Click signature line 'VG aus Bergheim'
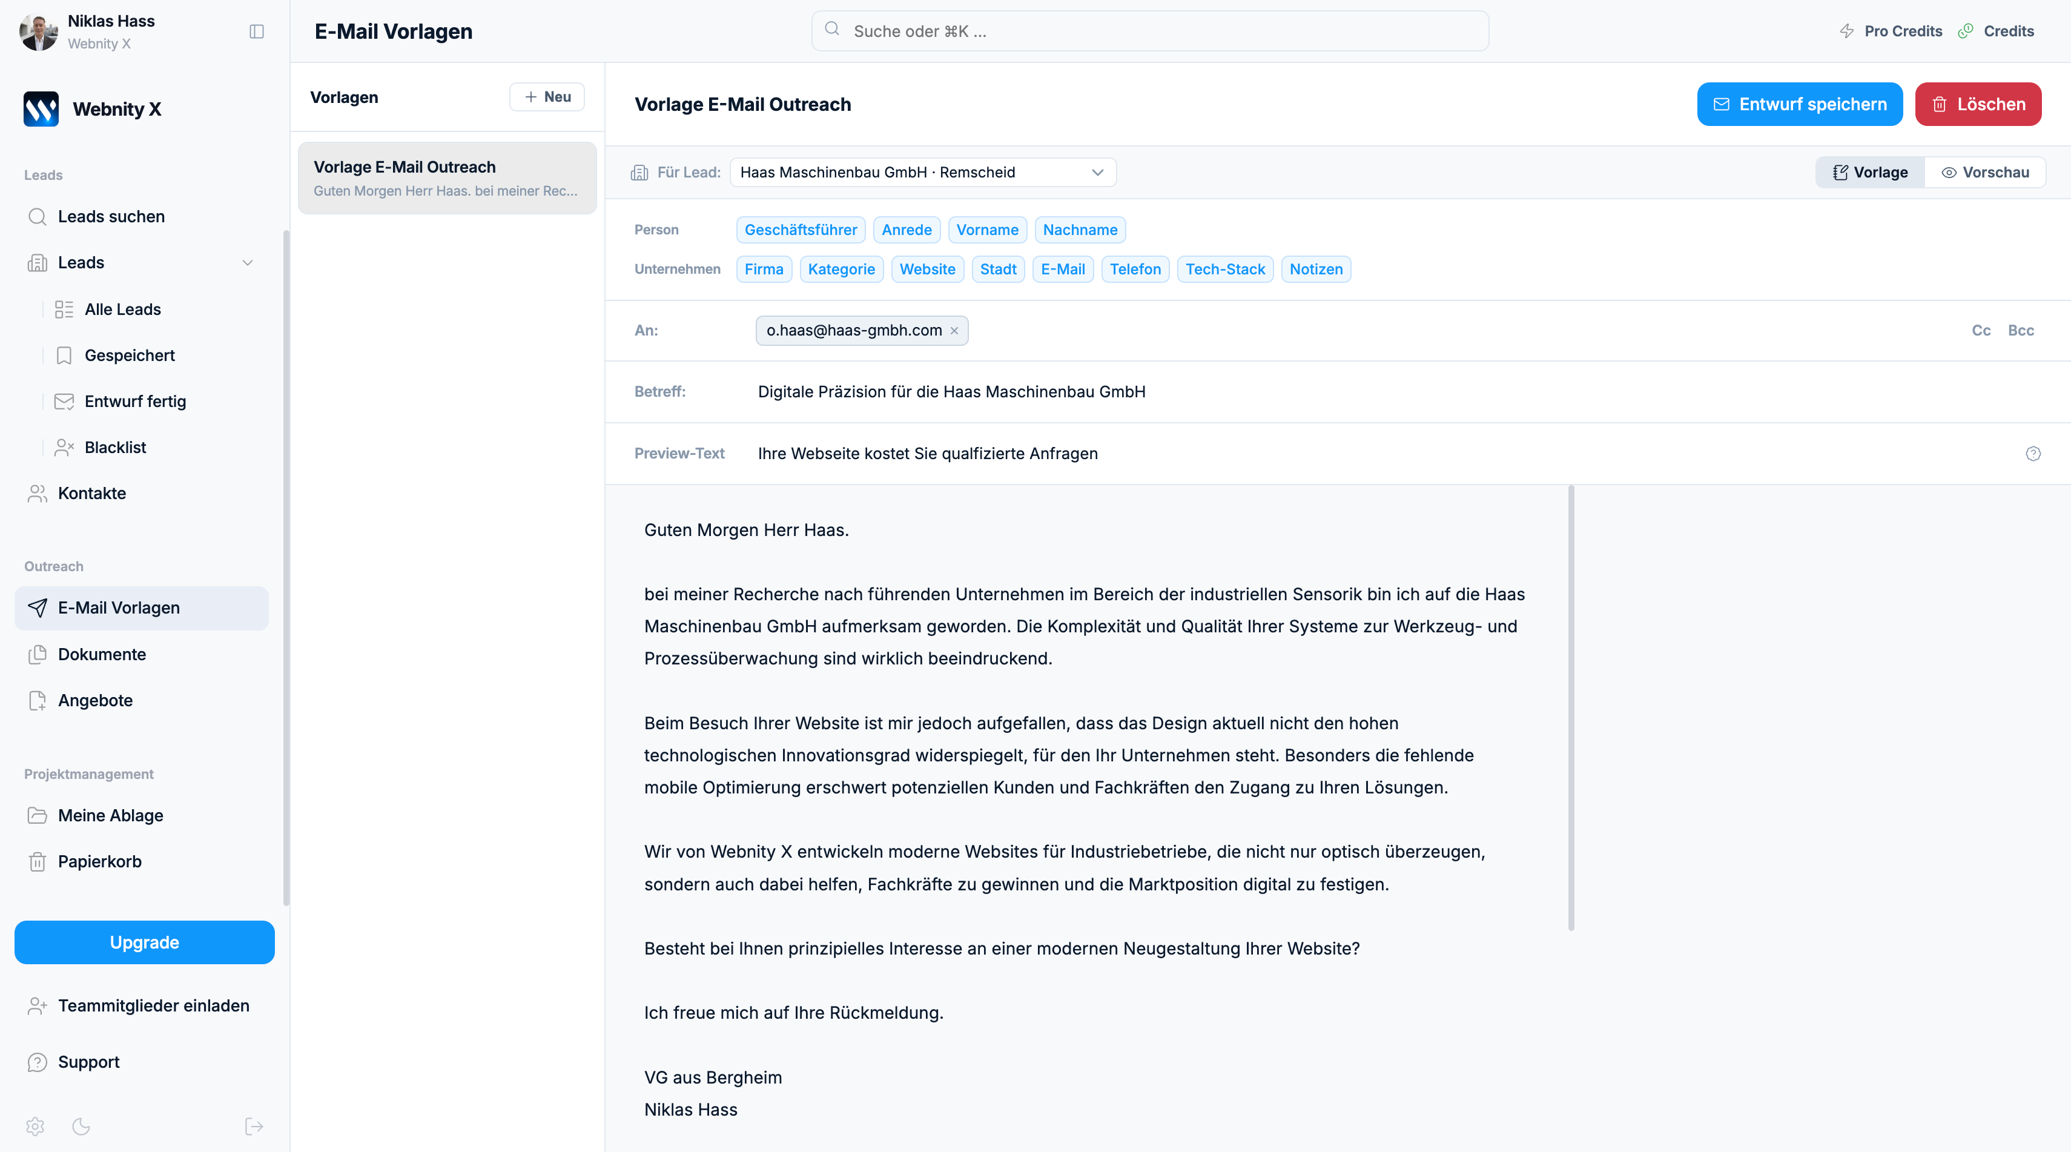This screenshot has height=1152, width=2071. pos(712,1078)
